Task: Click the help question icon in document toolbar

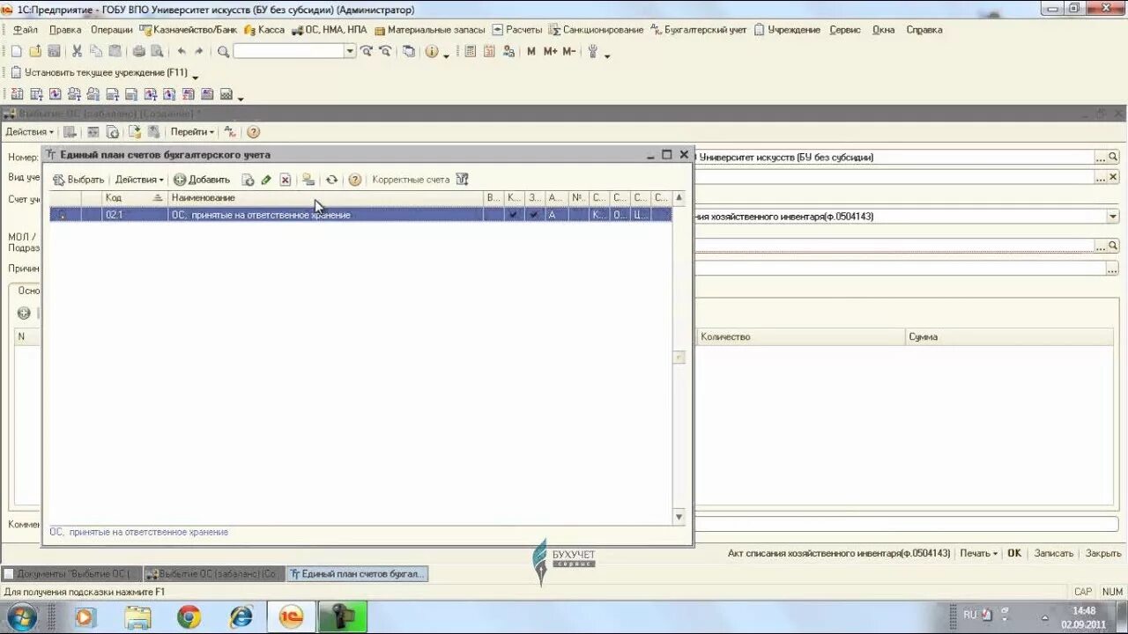Action: (253, 132)
